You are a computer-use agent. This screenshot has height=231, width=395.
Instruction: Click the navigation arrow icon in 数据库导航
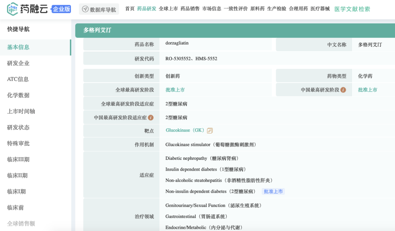click(85, 9)
